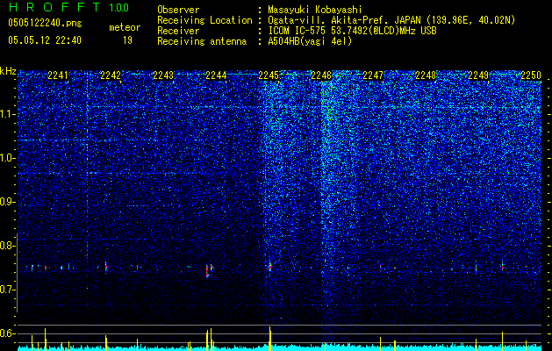Screen dimensions: 552x351
Task: Click the 2249 time marker
Action: point(478,75)
